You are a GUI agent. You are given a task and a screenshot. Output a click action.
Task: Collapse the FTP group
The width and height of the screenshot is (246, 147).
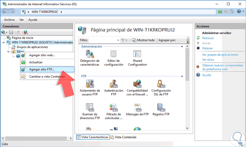click(x=182, y=76)
